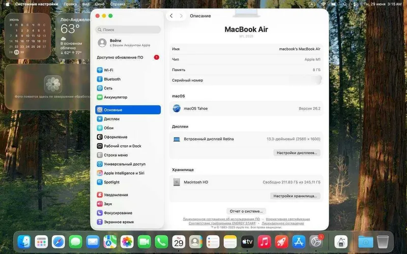Open App Store from the Dock
Viewport: 407px width, 254px height.
click(299, 242)
